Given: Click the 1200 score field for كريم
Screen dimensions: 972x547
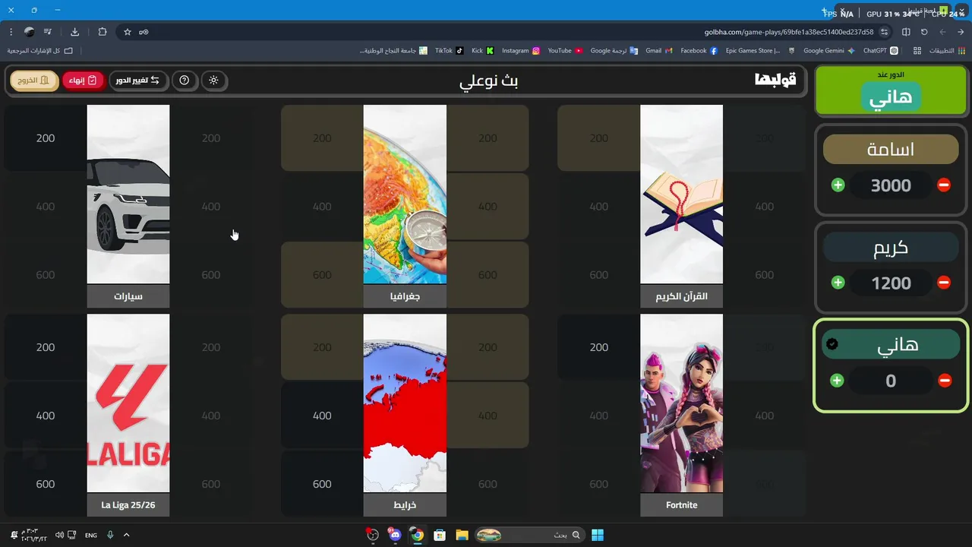Looking at the screenshot, I should pos(891,283).
